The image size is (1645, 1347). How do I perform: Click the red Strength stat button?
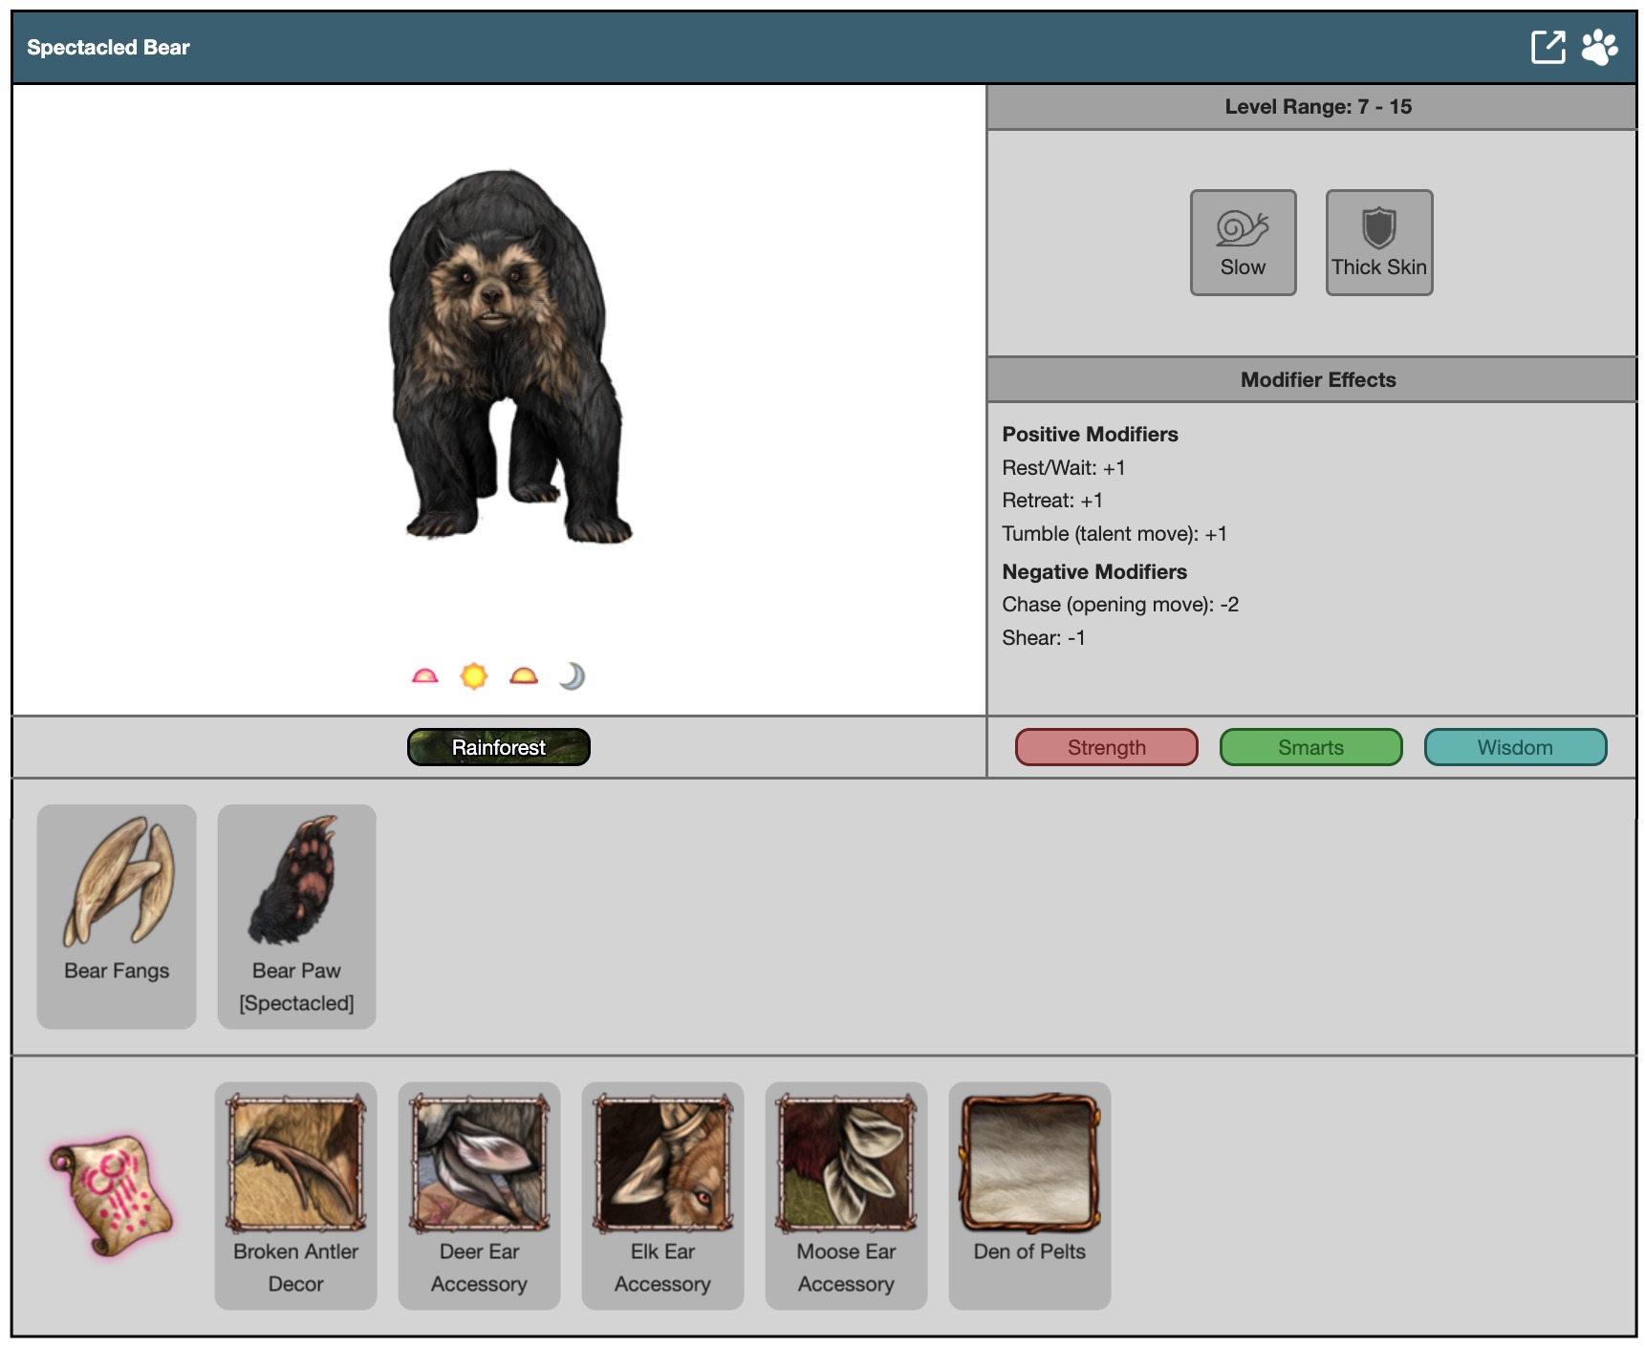(1106, 747)
